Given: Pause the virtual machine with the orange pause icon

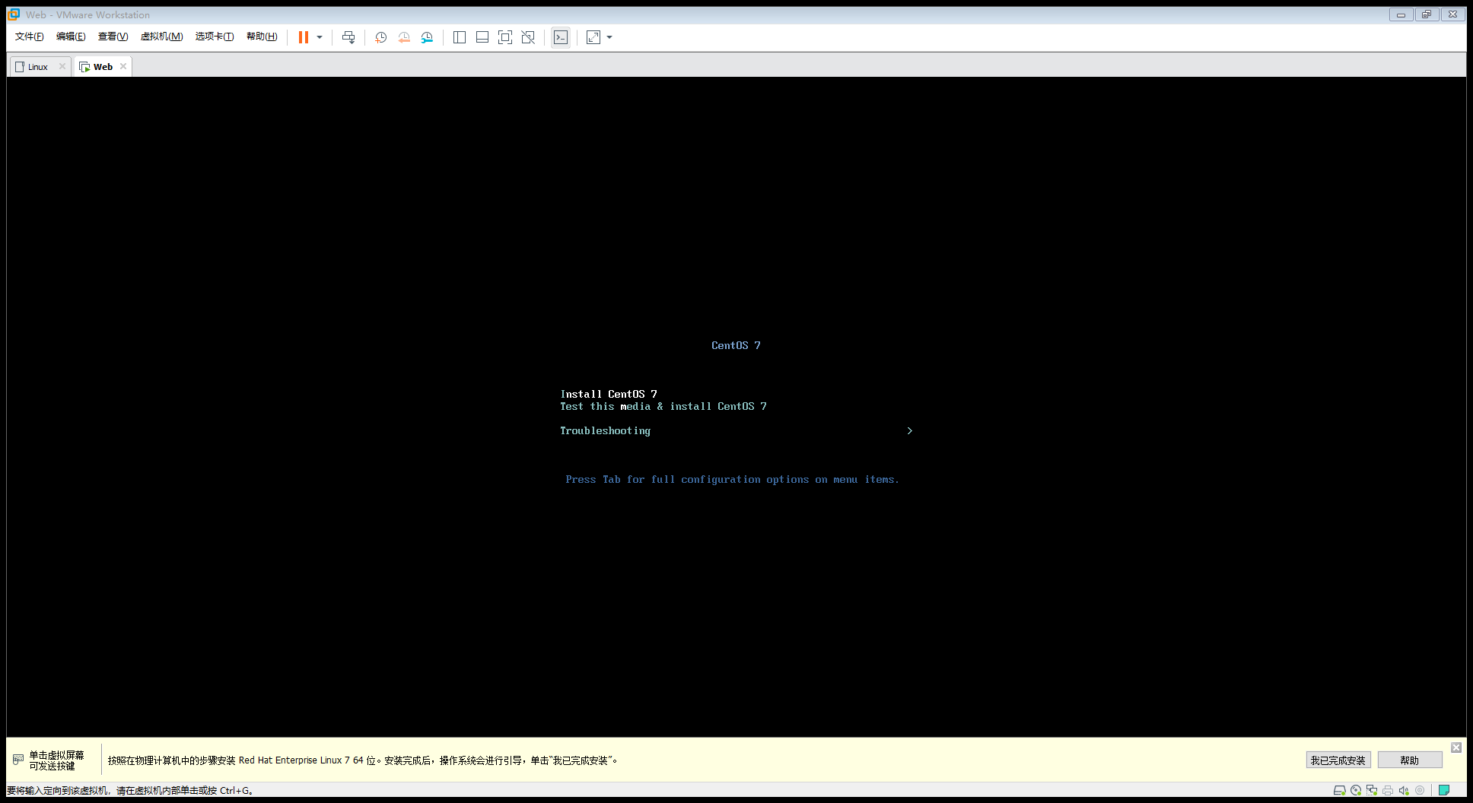Looking at the screenshot, I should [303, 37].
